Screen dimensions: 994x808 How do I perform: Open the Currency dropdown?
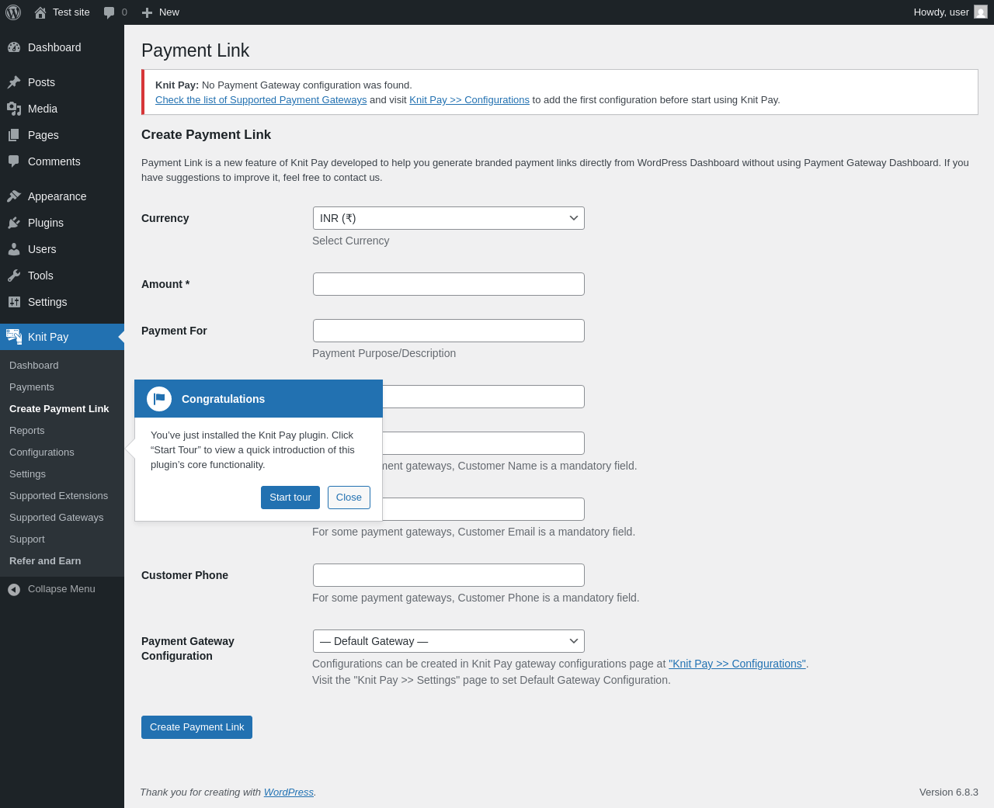pos(448,218)
